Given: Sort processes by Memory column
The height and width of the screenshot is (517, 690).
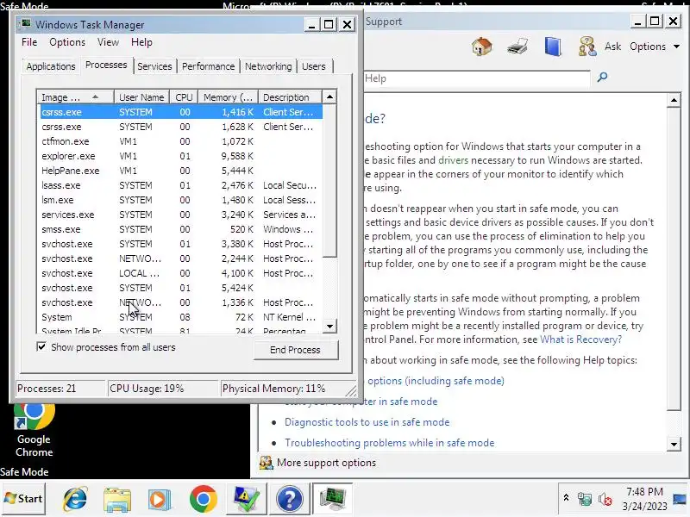Looking at the screenshot, I should (x=228, y=97).
